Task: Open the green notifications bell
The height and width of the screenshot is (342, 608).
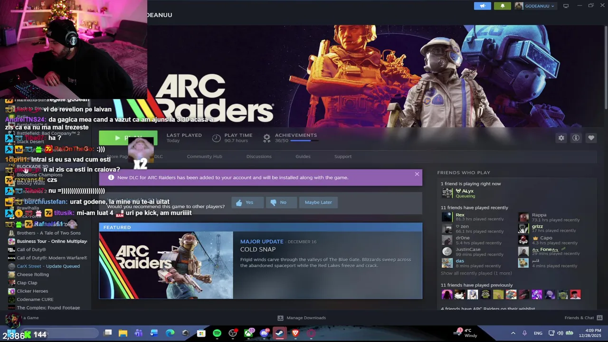Action: coord(503,6)
